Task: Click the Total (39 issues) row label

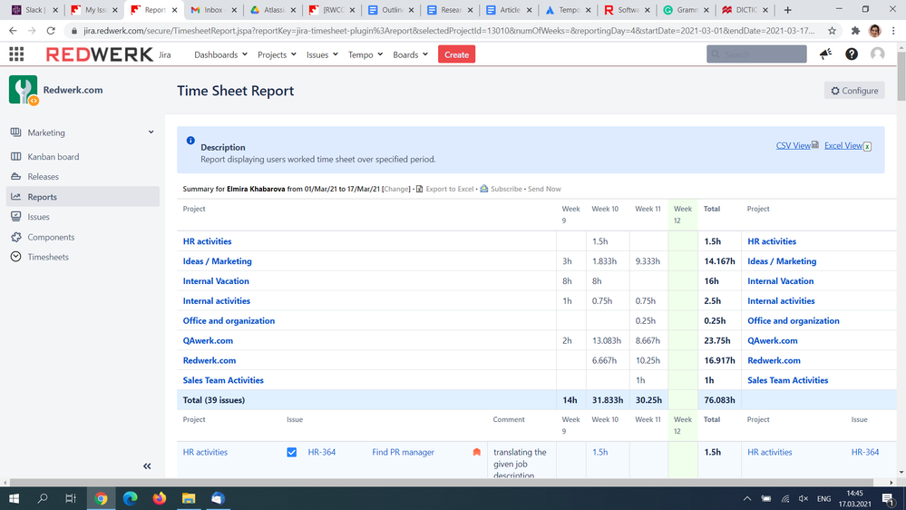Action: [x=214, y=400]
